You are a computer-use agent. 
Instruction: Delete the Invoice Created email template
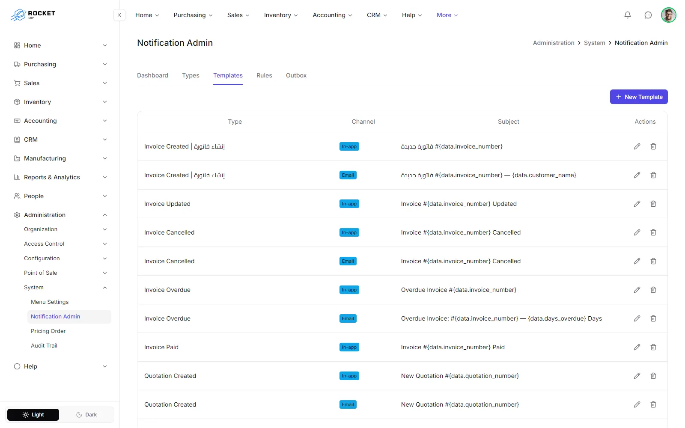(653, 175)
